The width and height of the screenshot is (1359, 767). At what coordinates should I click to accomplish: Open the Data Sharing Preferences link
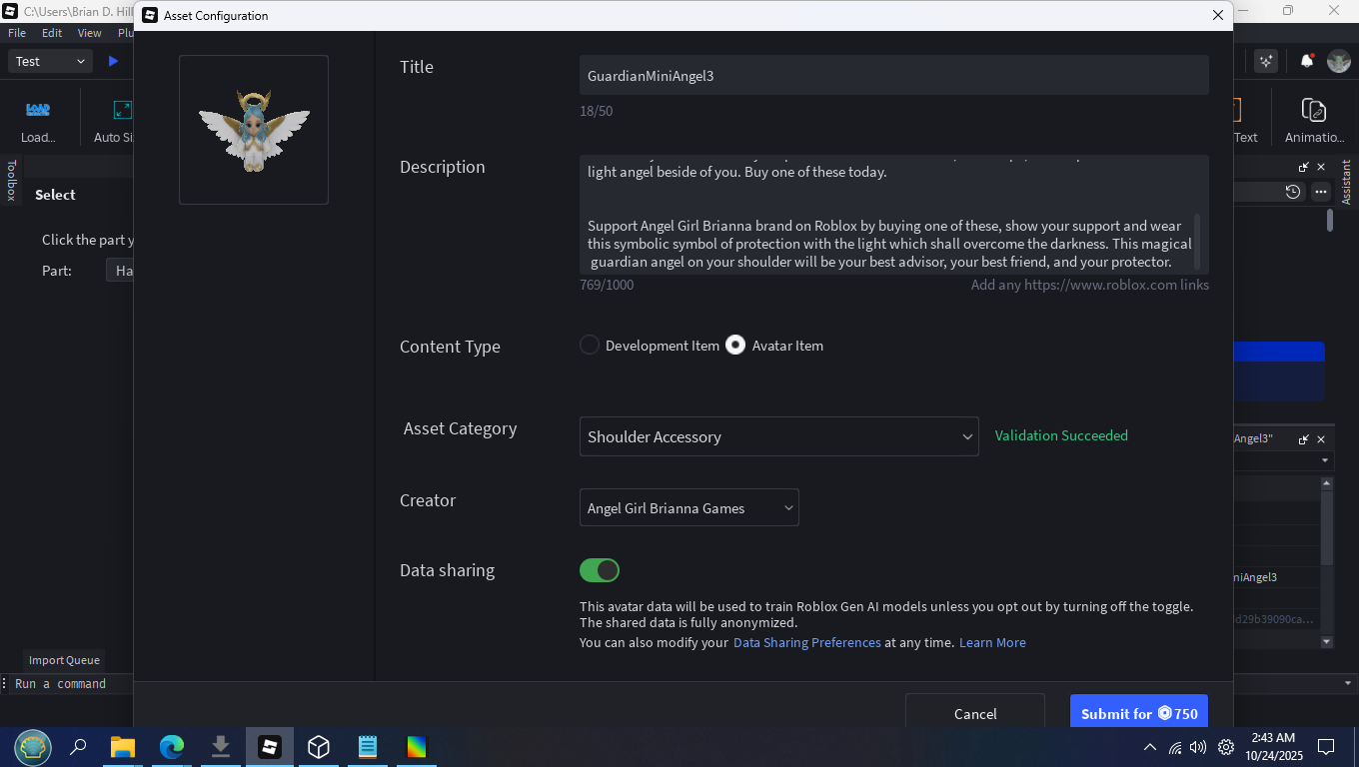[x=806, y=643]
